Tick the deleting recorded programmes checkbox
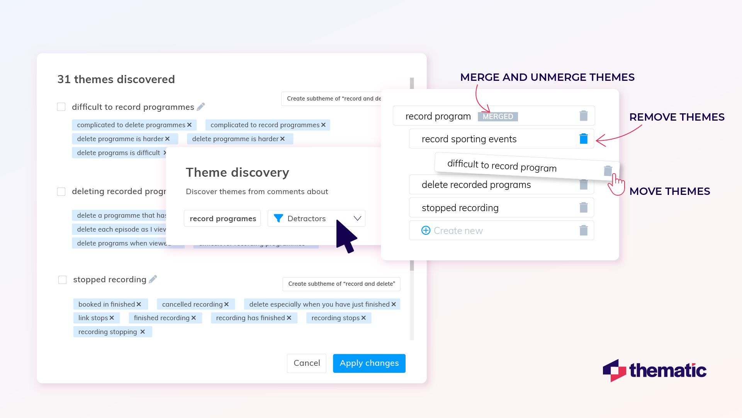The height and width of the screenshot is (418, 742). tap(61, 191)
